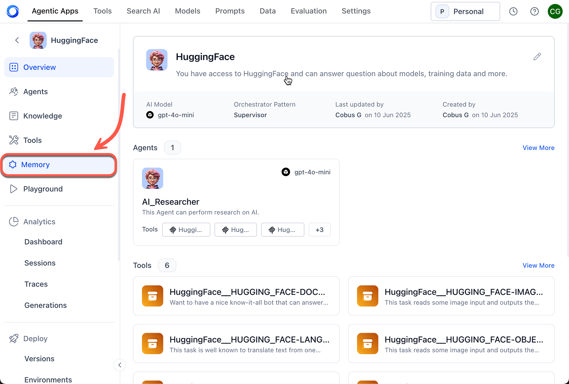This screenshot has width=569, height=384.
Task: Open the Knowledge section in sidebar
Action: [x=42, y=116]
